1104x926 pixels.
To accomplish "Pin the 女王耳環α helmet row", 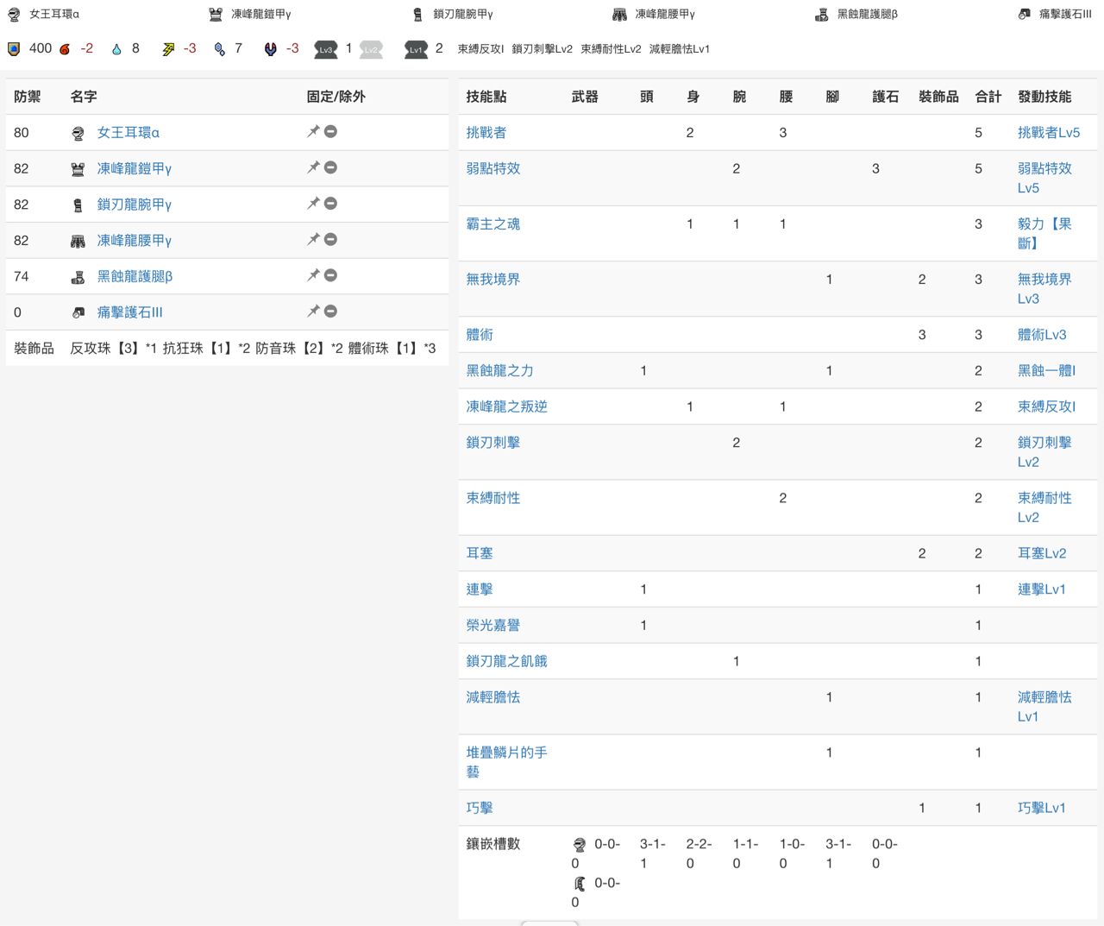I will 313,131.
